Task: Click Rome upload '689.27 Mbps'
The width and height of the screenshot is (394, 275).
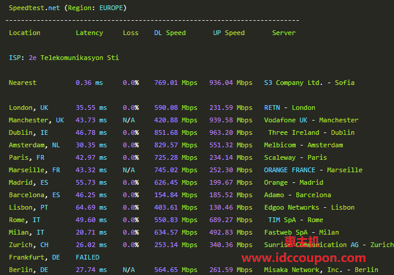Action: tap(231, 220)
